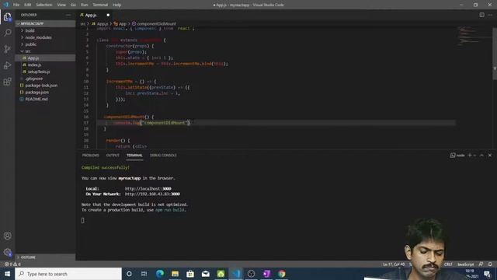
Task: Open Cortana circle on taskbar
Action: click(129, 274)
